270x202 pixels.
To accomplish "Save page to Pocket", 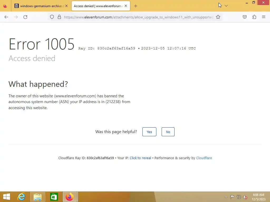I will point(244,17).
